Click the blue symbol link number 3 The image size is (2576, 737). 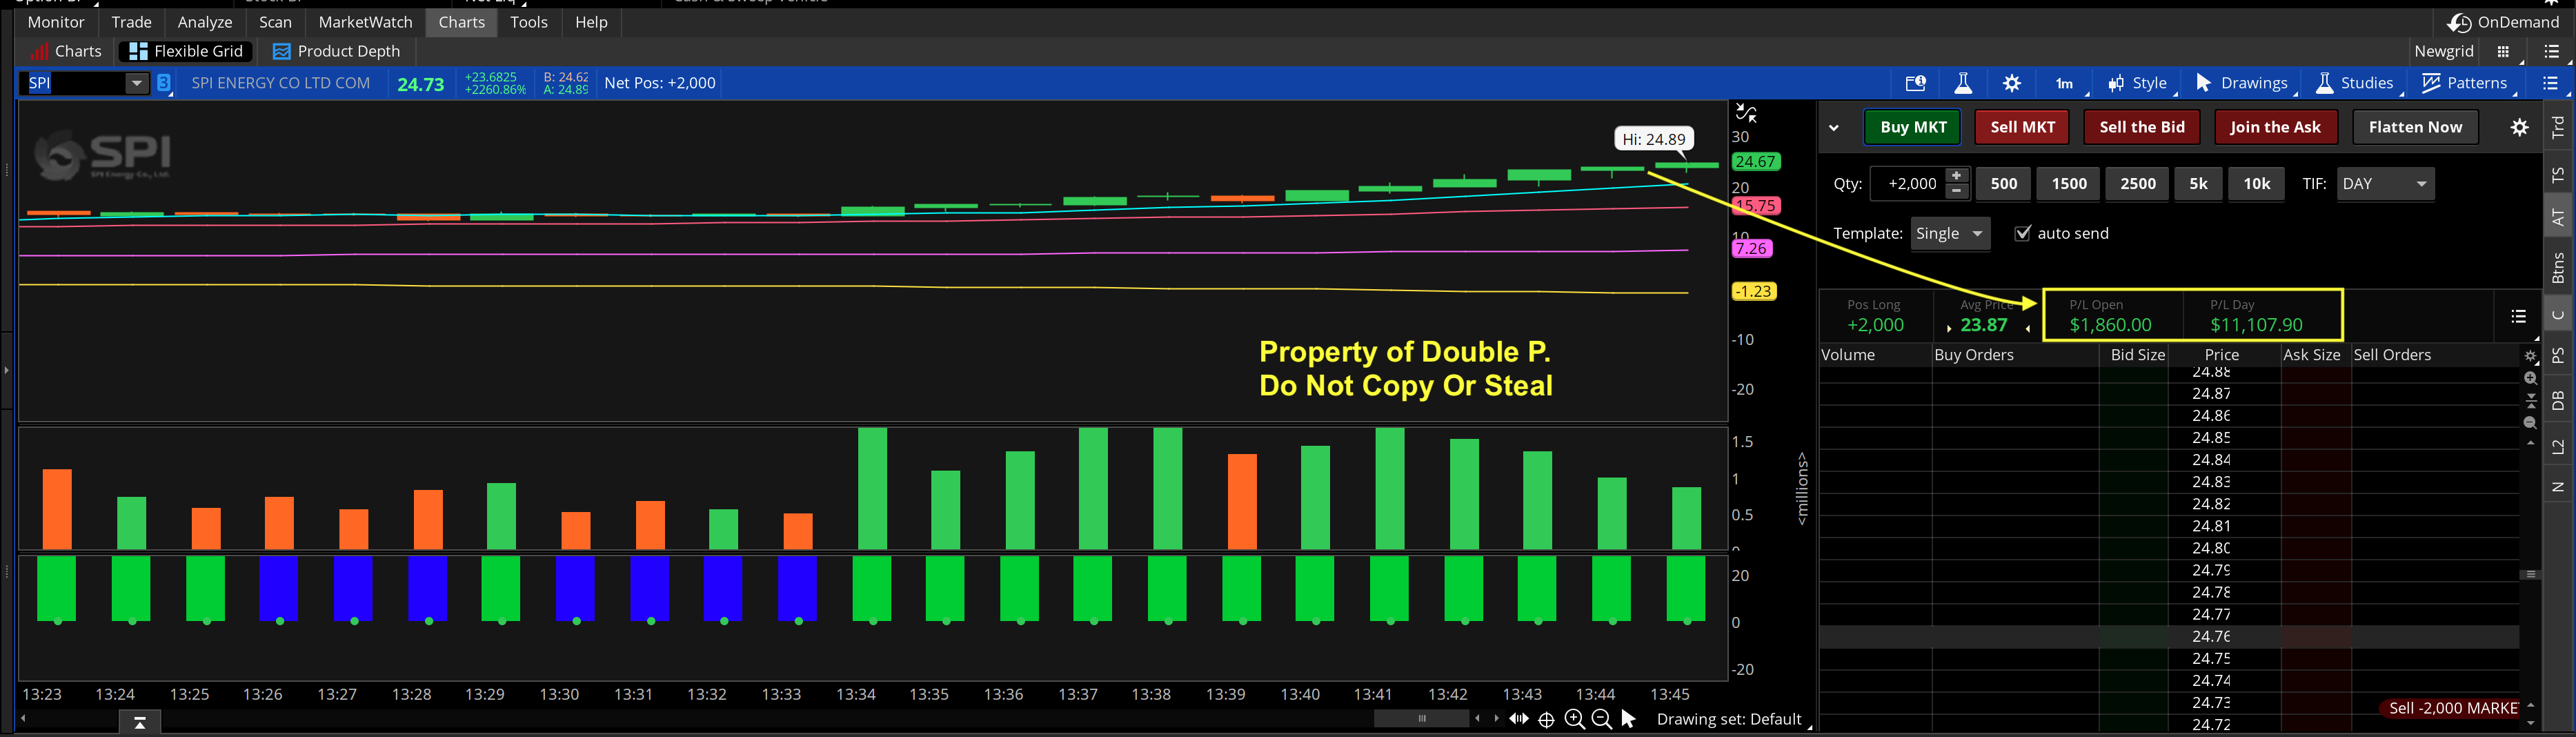(x=164, y=83)
